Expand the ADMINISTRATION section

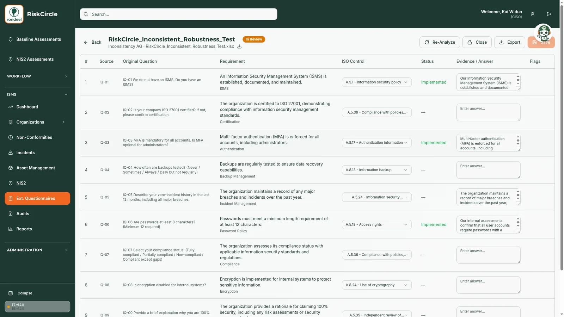(37, 250)
